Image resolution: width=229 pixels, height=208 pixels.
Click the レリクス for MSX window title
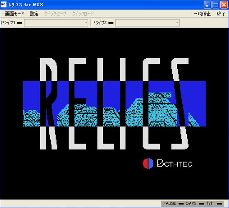tap(26, 5)
